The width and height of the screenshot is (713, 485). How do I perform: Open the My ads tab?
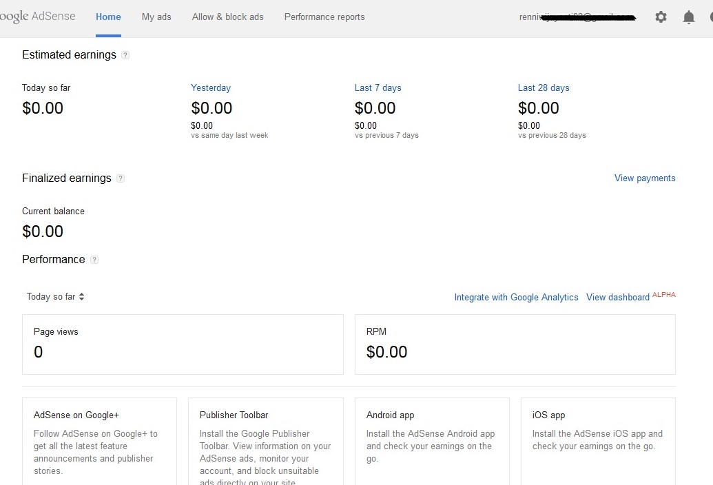point(156,17)
